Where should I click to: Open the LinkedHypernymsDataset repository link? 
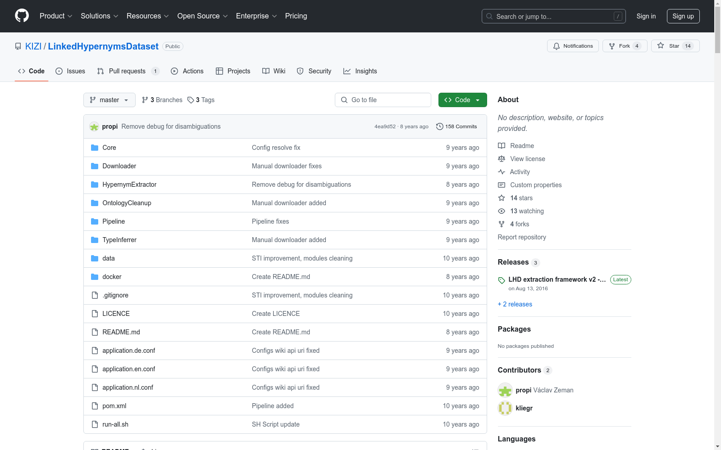(x=103, y=46)
